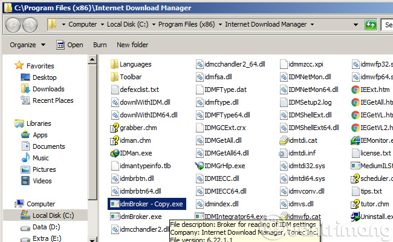Open Desktop in Favorites

(x=44, y=77)
